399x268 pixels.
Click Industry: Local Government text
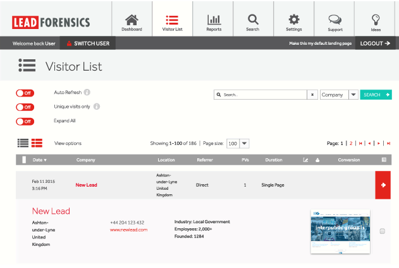coord(202,221)
